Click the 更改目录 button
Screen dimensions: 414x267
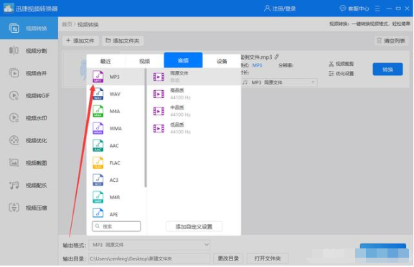[228, 258]
